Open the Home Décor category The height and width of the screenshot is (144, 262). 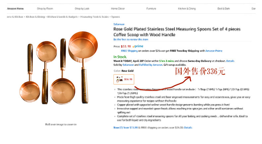(118, 8)
